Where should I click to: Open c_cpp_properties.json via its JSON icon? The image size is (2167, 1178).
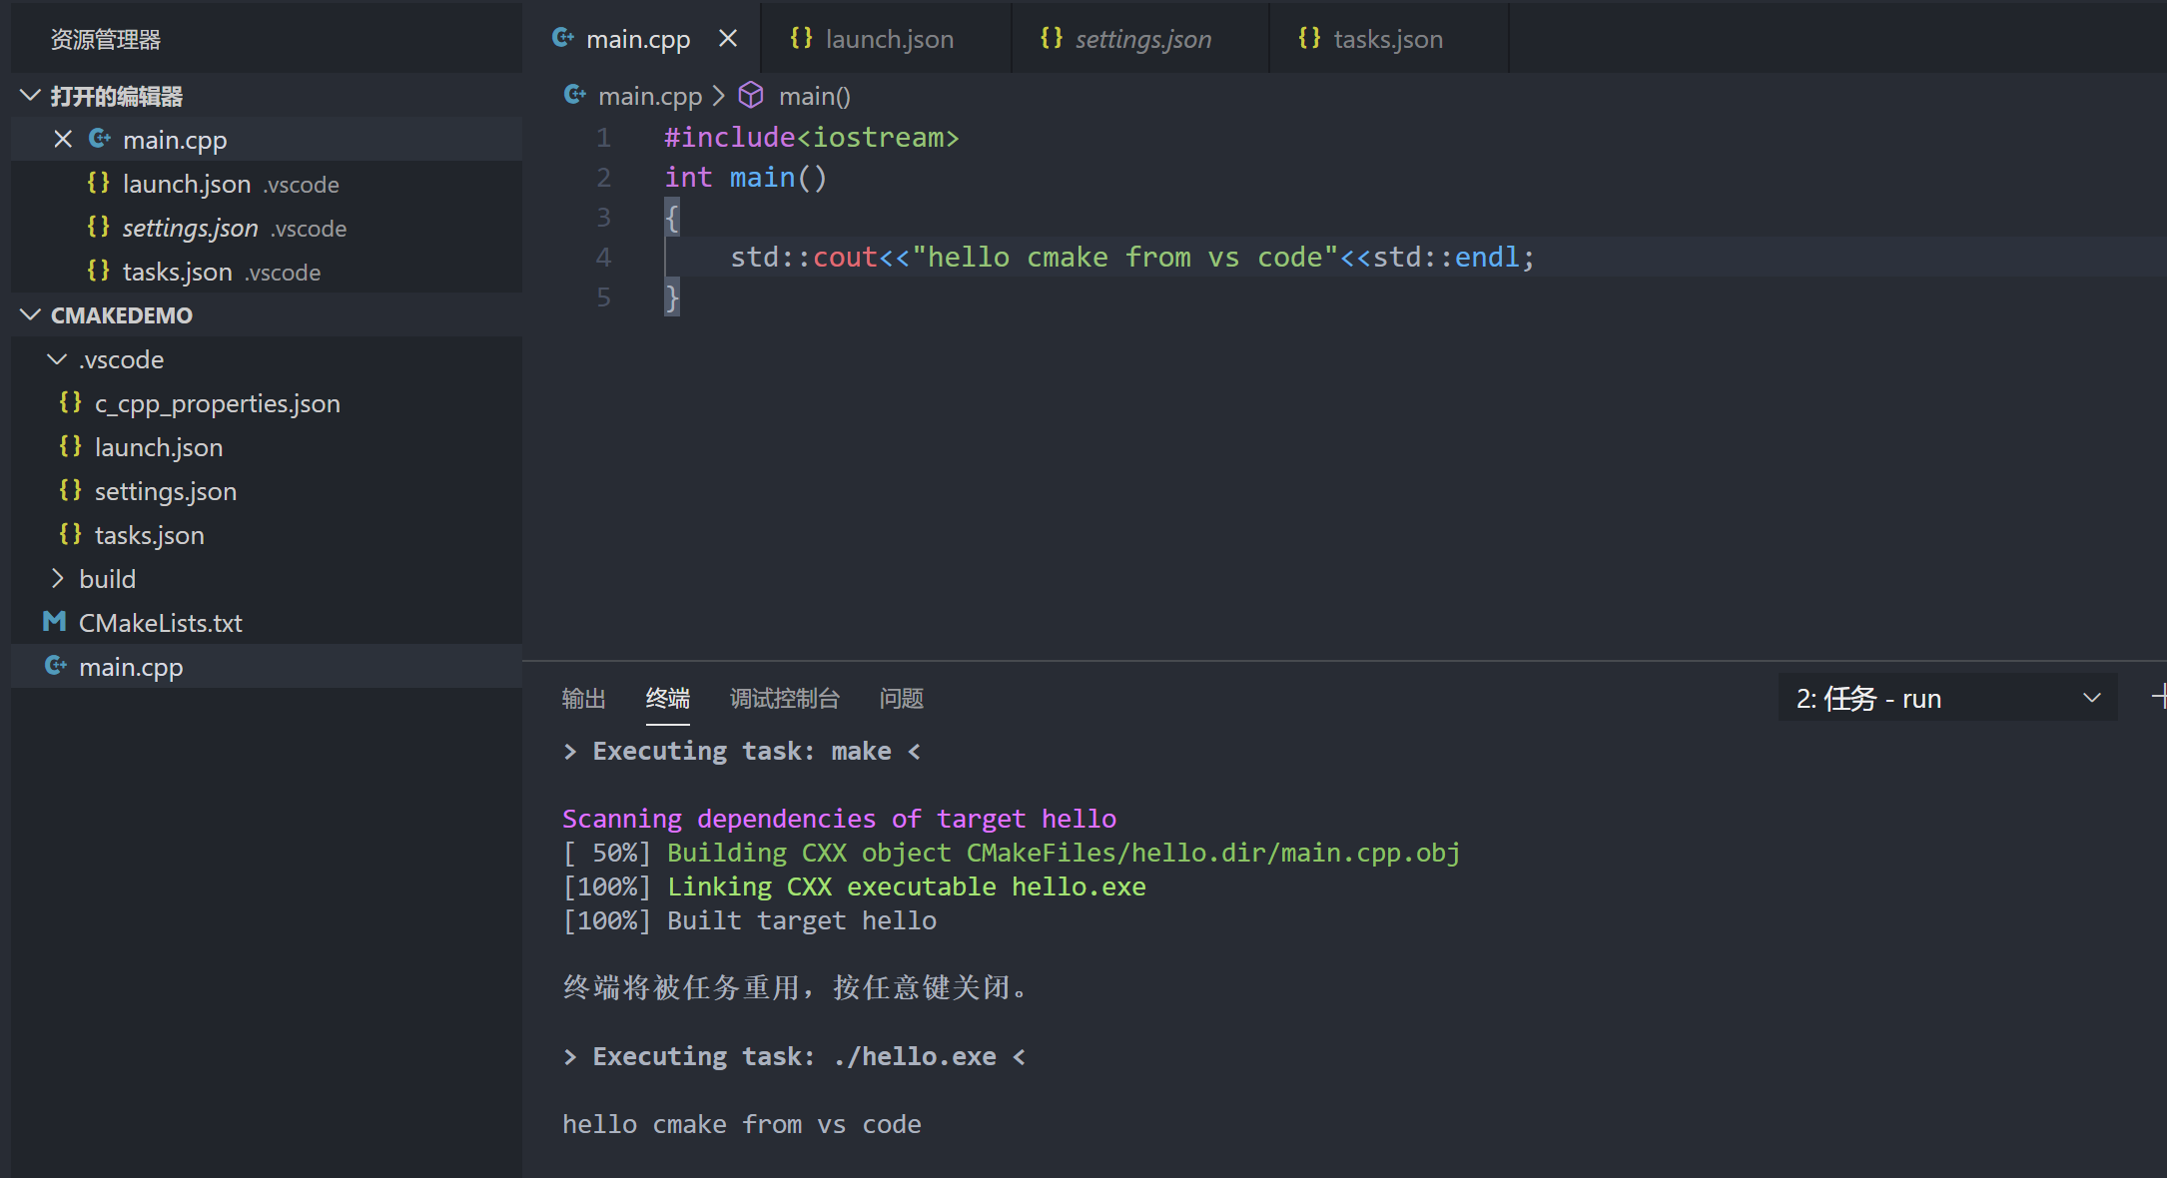[69, 402]
